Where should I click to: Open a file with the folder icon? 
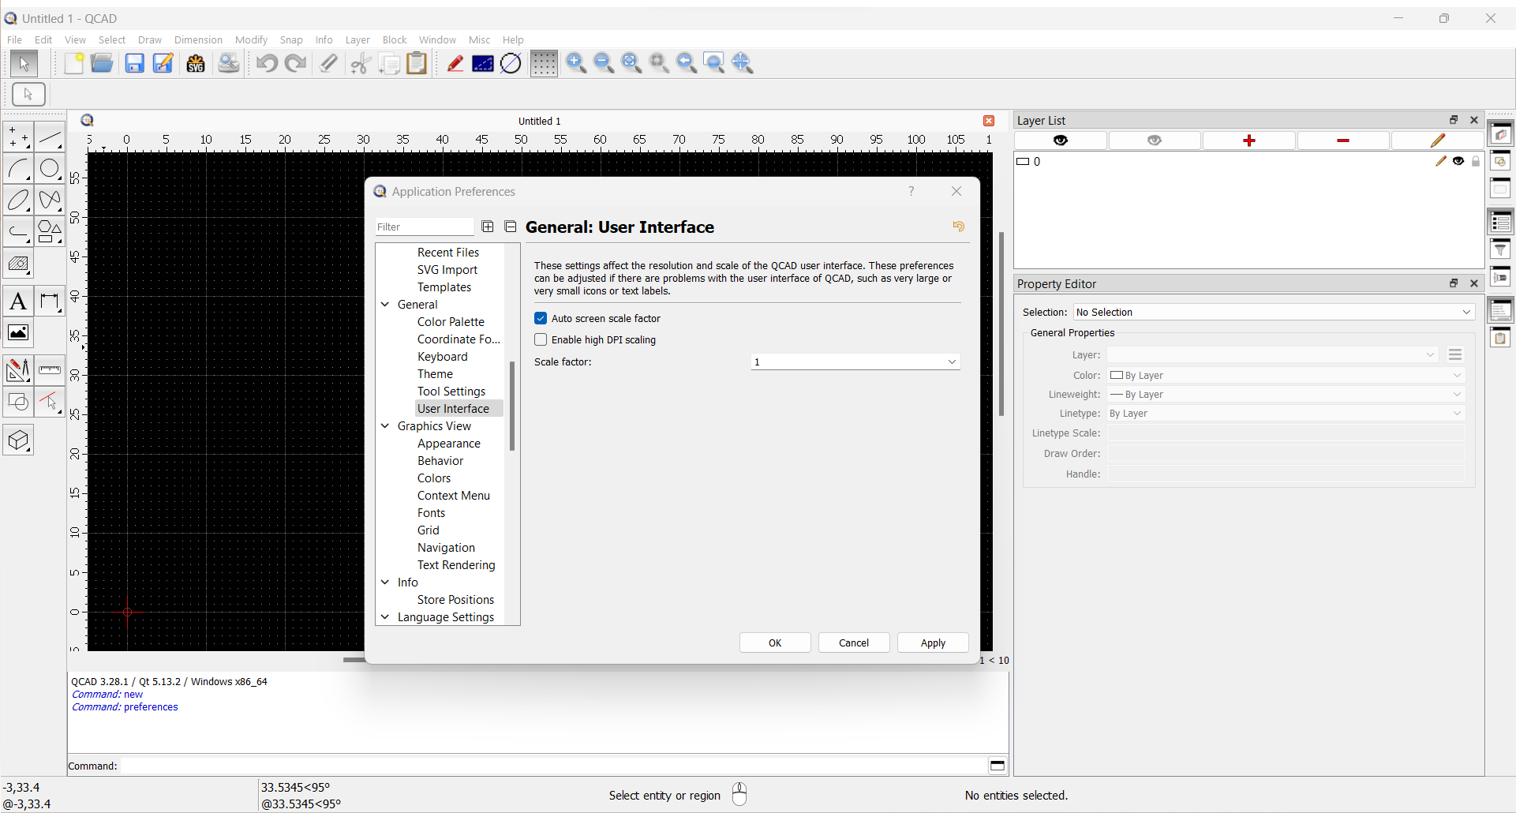tap(102, 63)
